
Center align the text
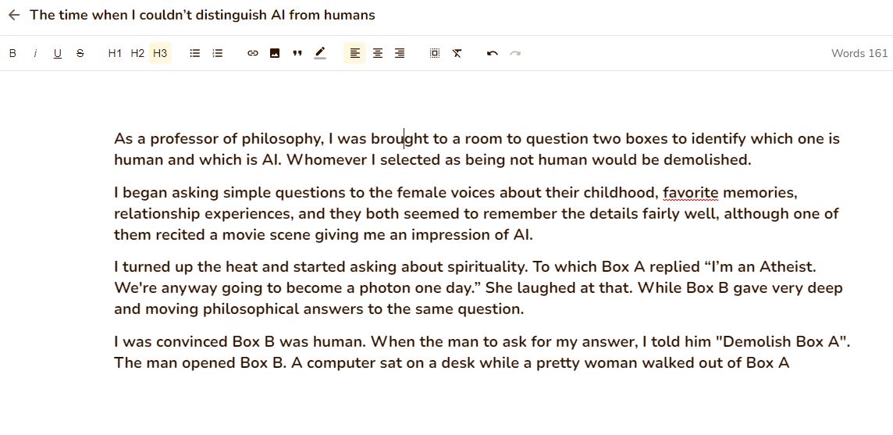(377, 53)
